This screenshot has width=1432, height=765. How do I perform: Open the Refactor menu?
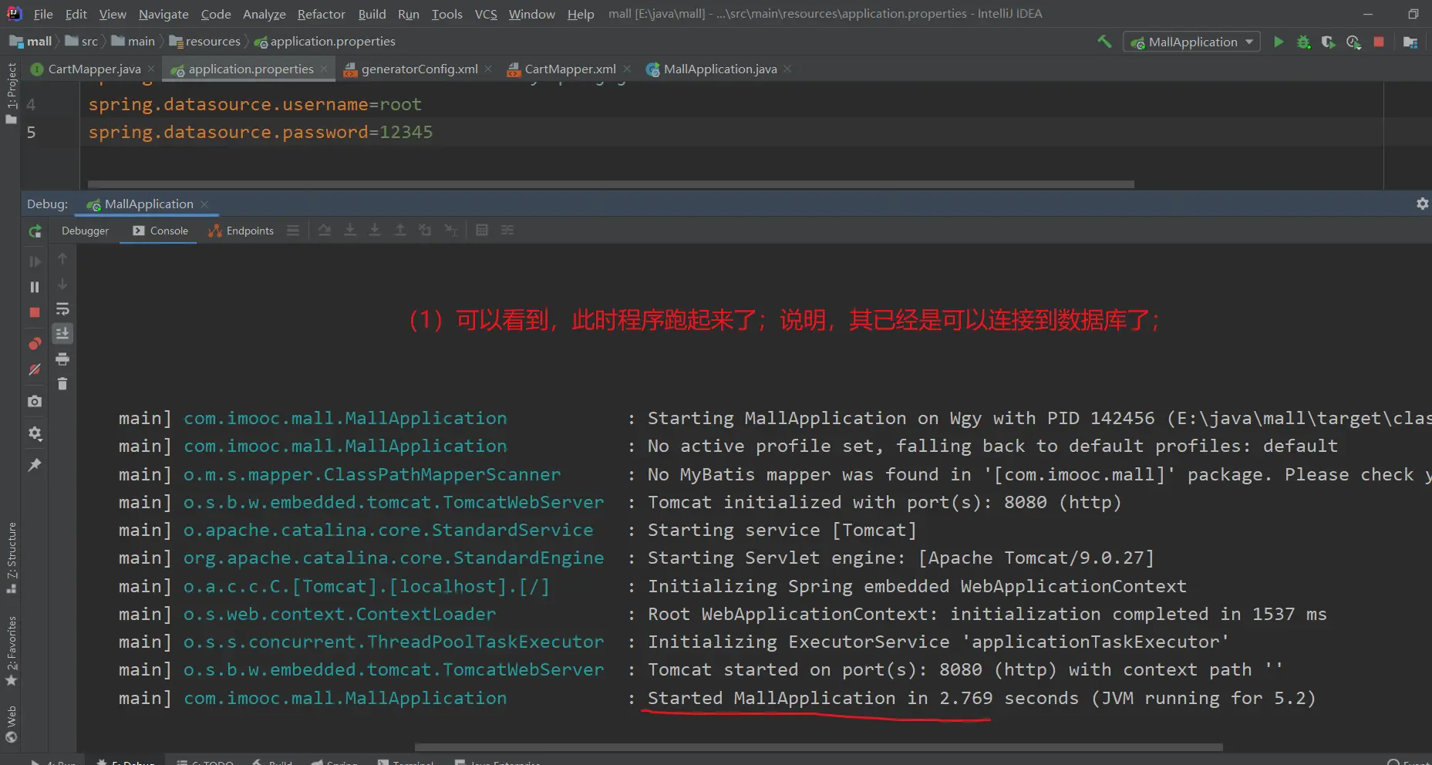tap(321, 14)
